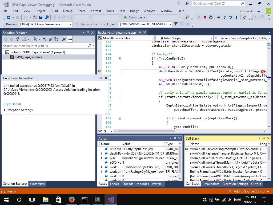This screenshot has width=273, height=205.
Task: Collapse the if (T::bCanEarlyZ) code block
Action: click(x=120, y=58)
